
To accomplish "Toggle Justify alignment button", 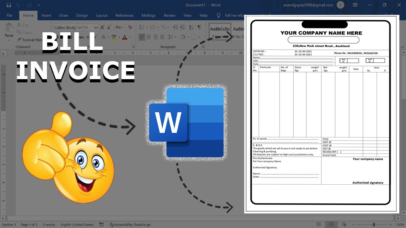I will pyautogui.click(x=162, y=37).
